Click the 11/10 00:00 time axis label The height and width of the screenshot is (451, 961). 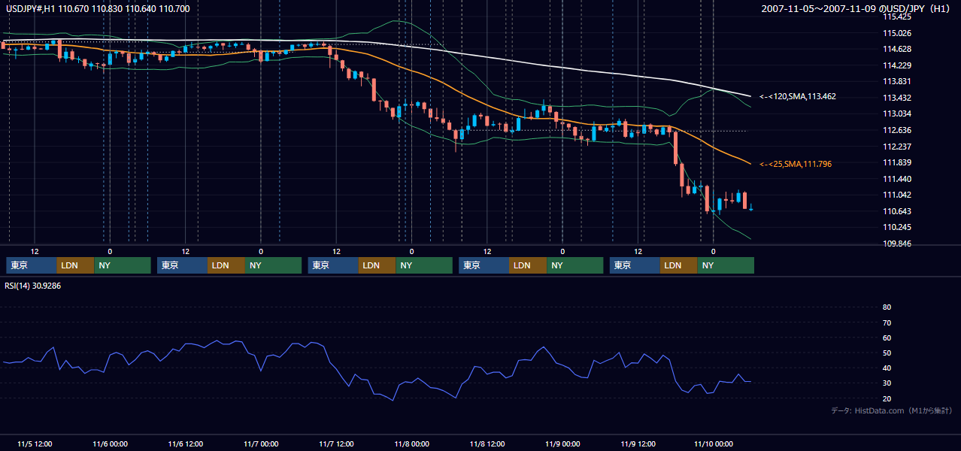714,443
